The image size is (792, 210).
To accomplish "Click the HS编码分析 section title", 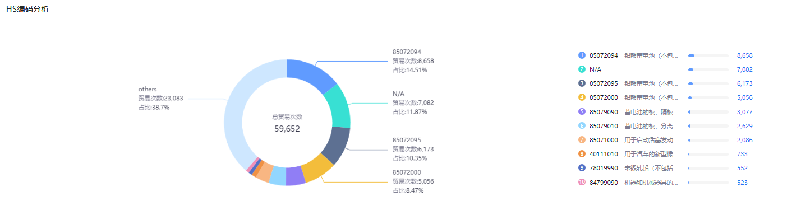I will [x=27, y=9].
